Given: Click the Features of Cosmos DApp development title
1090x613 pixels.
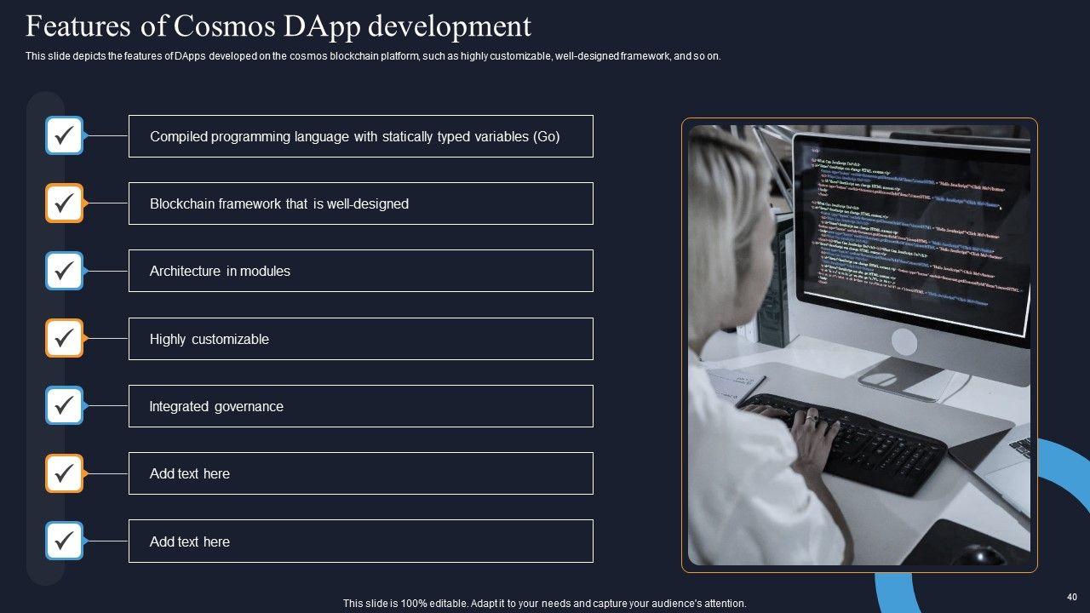Looking at the screenshot, I should pos(278,26).
